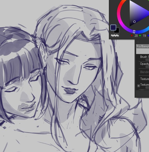Click the Opacity slider bar
The width and height of the screenshot is (149, 152).
147,67
